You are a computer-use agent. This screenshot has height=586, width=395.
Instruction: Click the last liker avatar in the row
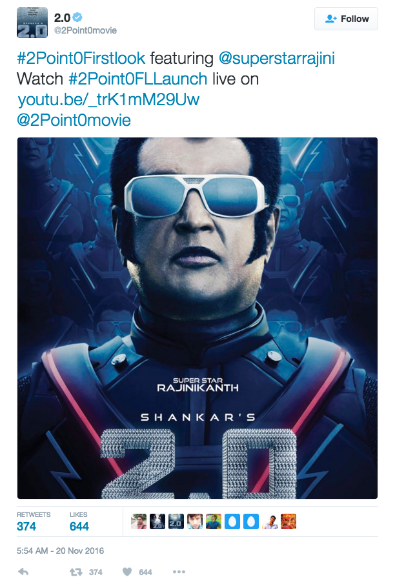(x=288, y=521)
